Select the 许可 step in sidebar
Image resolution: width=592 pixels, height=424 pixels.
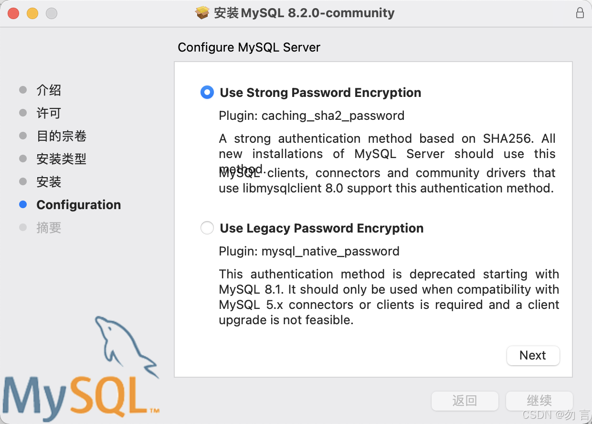pos(49,113)
